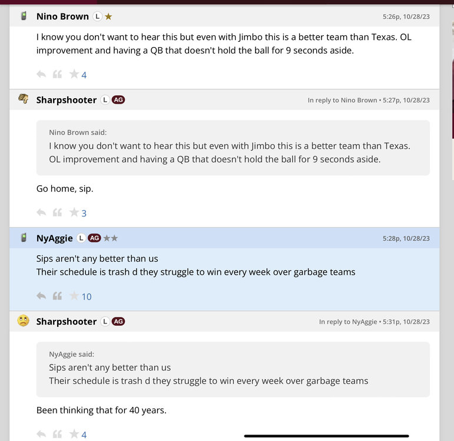Open NyAggie's user profile
Viewport: 454px width, 441px height.
pyautogui.click(x=54, y=238)
